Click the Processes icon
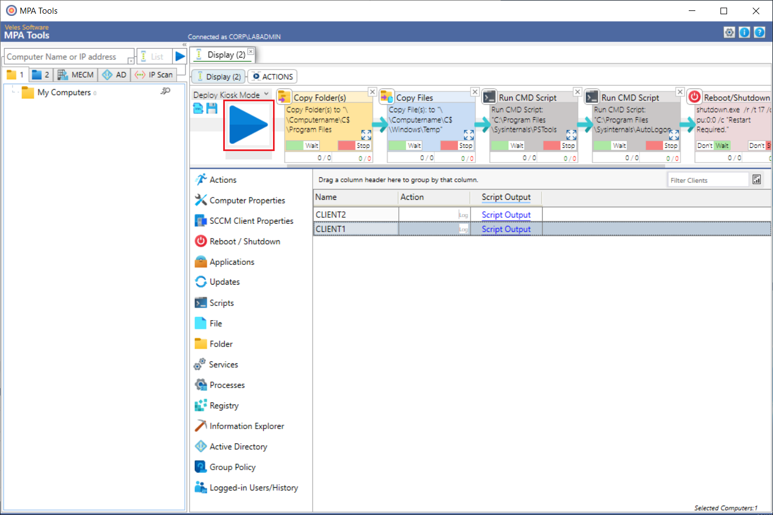The width and height of the screenshot is (773, 515). tap(201, 385)
